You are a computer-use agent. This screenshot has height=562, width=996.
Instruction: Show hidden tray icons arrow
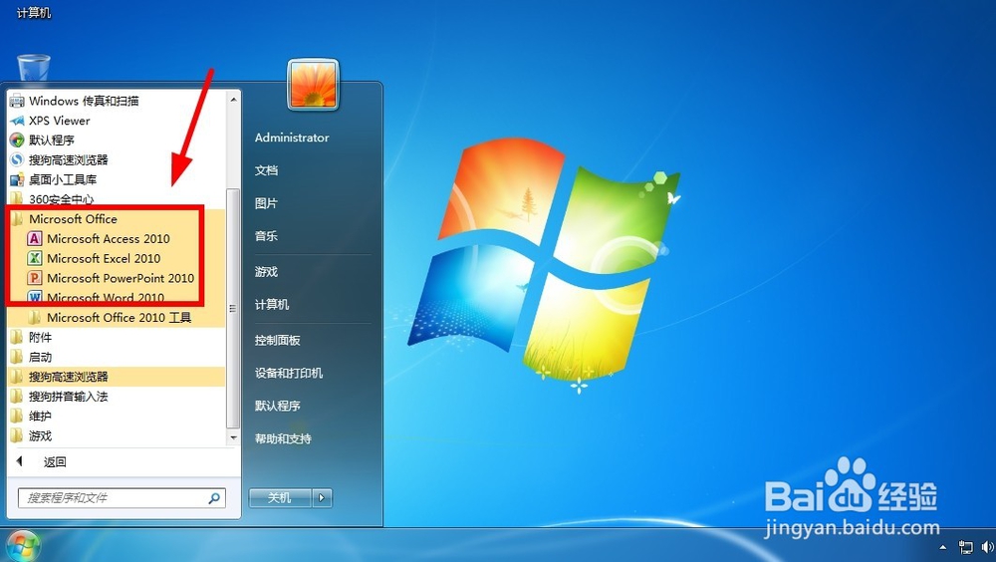[942, 547]
